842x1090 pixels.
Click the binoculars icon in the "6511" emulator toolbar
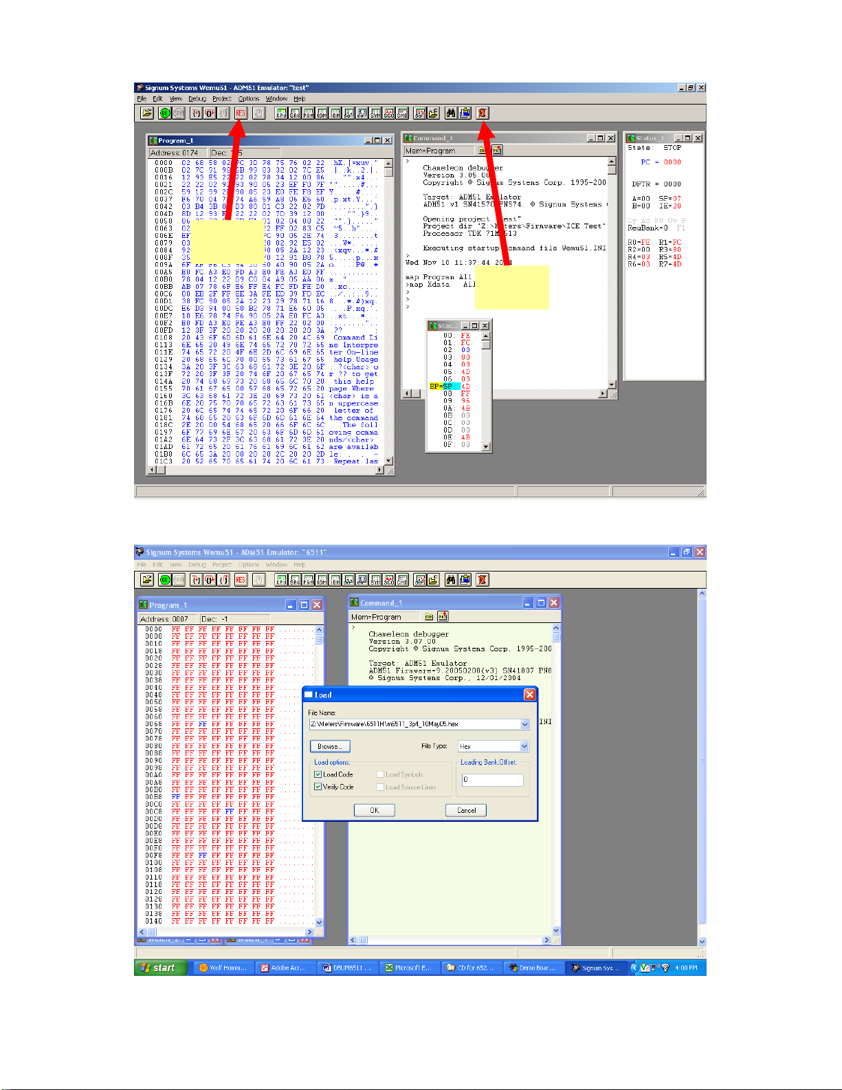451,580
